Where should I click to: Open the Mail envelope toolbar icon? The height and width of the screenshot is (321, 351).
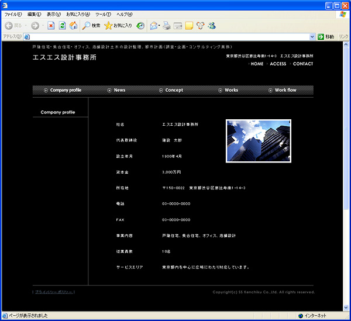point(154,26)
